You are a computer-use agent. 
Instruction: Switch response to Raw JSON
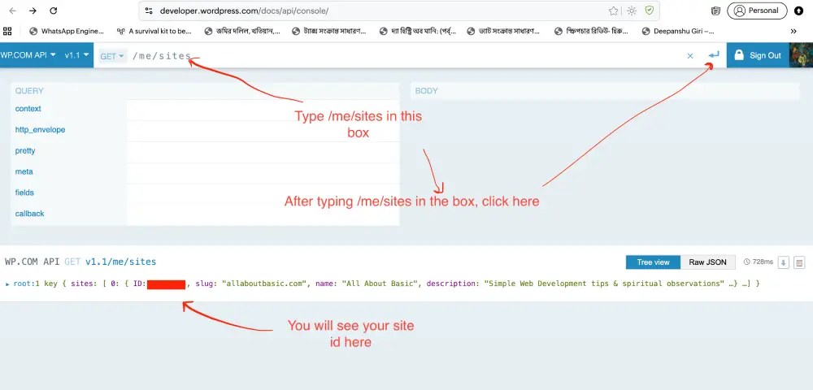707,262
